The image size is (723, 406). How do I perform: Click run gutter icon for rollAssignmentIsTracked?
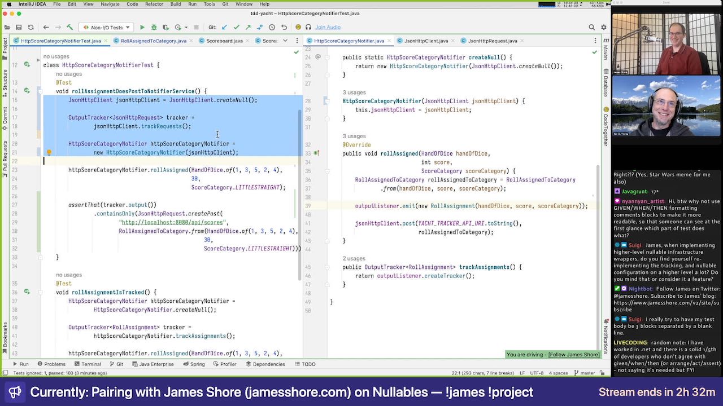point(27,292)
